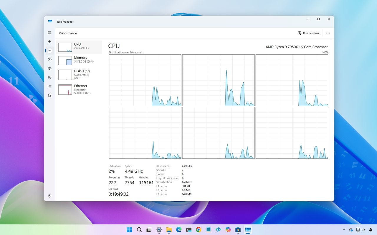Open the Services page icon

coord(49,95)
